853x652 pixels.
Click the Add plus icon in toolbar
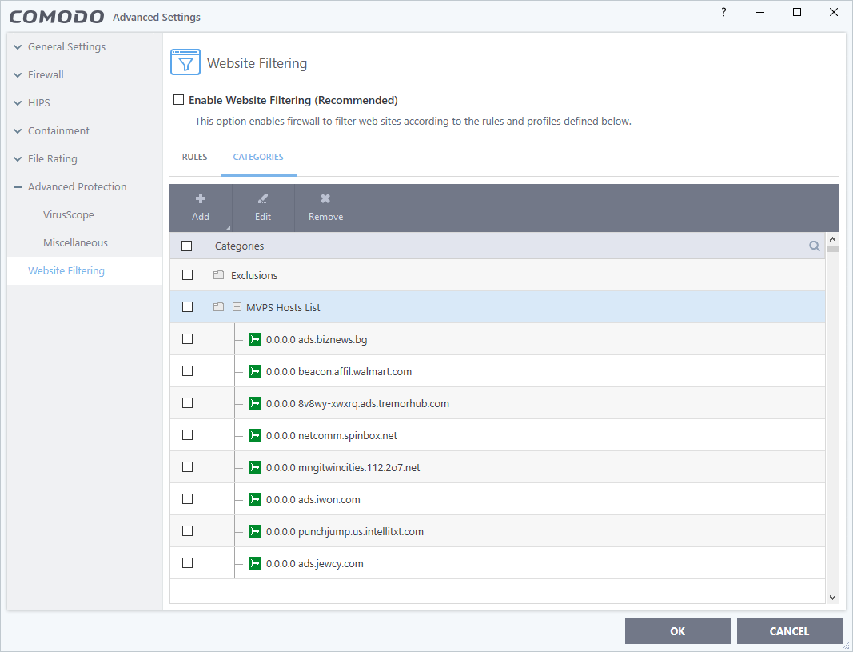coord(201,199)
